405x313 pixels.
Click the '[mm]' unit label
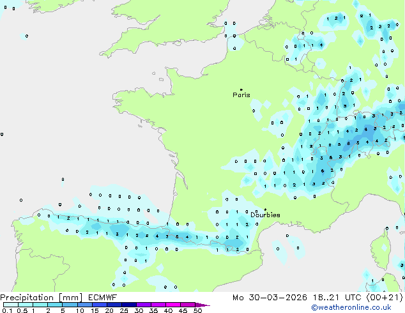71,298
